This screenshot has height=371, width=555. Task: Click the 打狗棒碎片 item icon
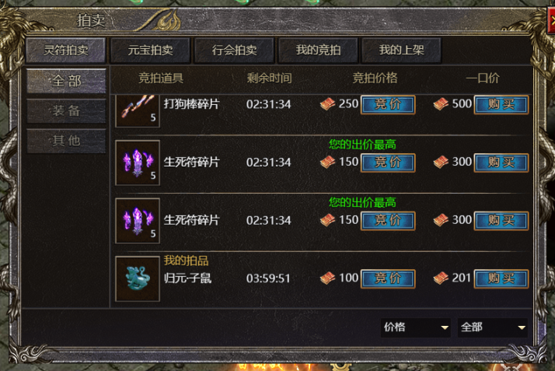(x=138, y=110)
